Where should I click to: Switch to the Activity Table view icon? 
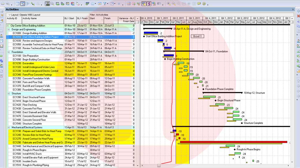[18, 4]
